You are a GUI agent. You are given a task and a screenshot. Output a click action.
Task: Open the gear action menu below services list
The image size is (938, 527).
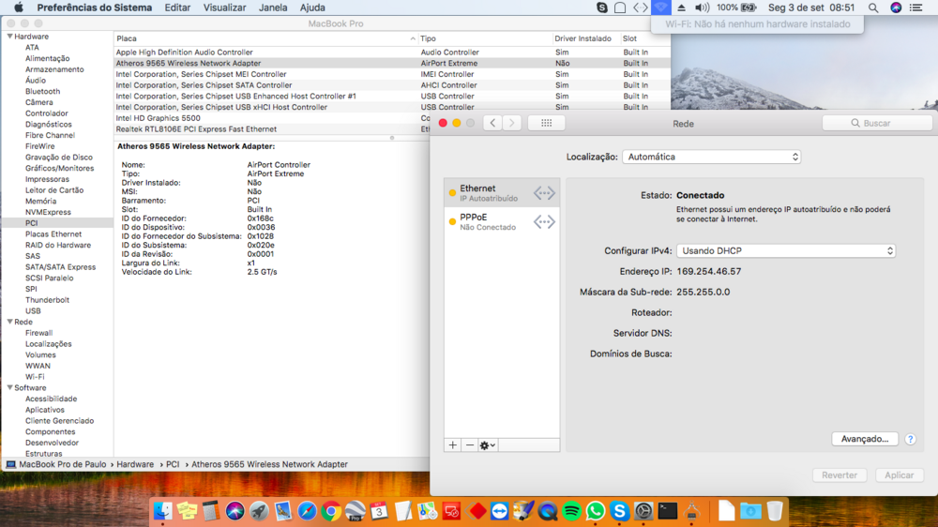[488, 445]
